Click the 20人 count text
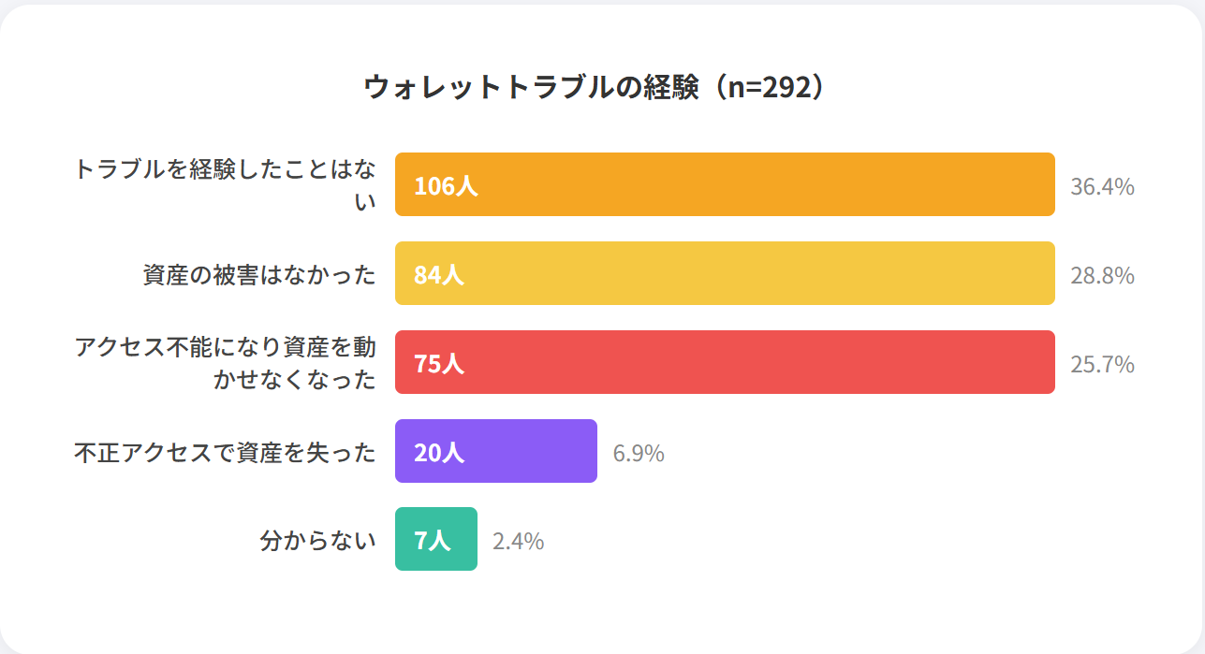 click(x=439, y=453)
